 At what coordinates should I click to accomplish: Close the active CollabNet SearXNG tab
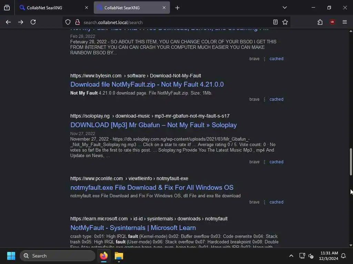[x=164, y=8]
